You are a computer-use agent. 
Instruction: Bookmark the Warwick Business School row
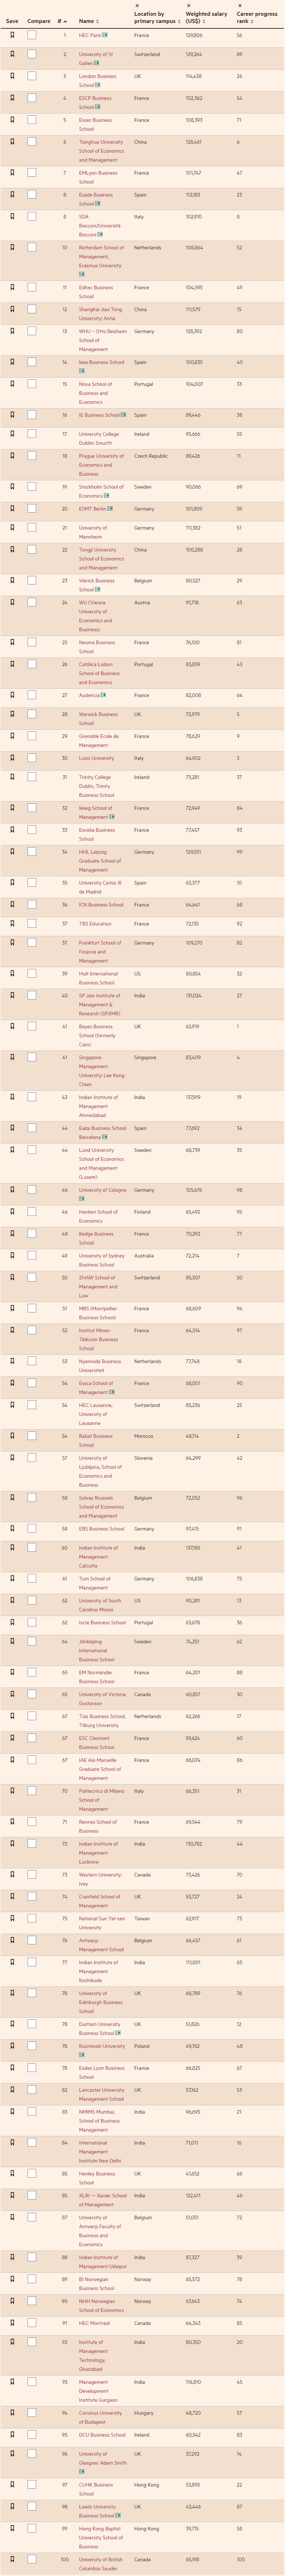click(12, 714)
